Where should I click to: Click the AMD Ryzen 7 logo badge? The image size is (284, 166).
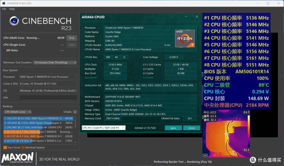[x=185, y=38]
